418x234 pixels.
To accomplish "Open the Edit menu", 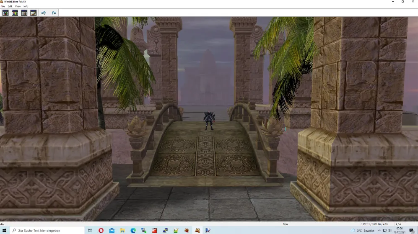I will pos(10,6).
